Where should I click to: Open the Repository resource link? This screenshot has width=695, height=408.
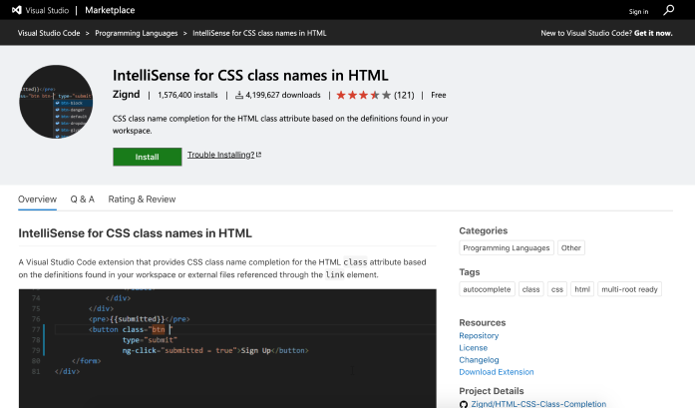479,336
